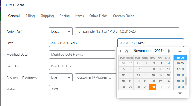
Task: Open the Status select box
Action: [x=83, y=90]
